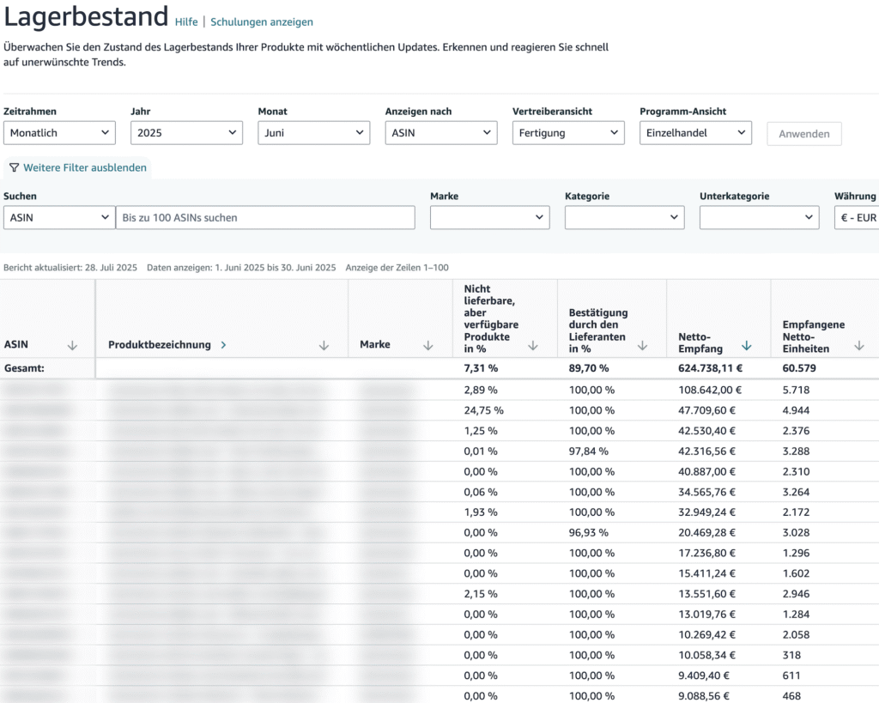Image resolution: width=879 pixels, height=703 pixels.
Task: Sort the Marke column using arrow
Action: click(x=427, y=345)
